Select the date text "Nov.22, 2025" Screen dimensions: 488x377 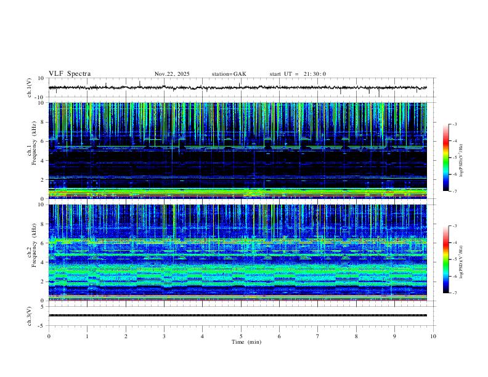pos(172,74)
